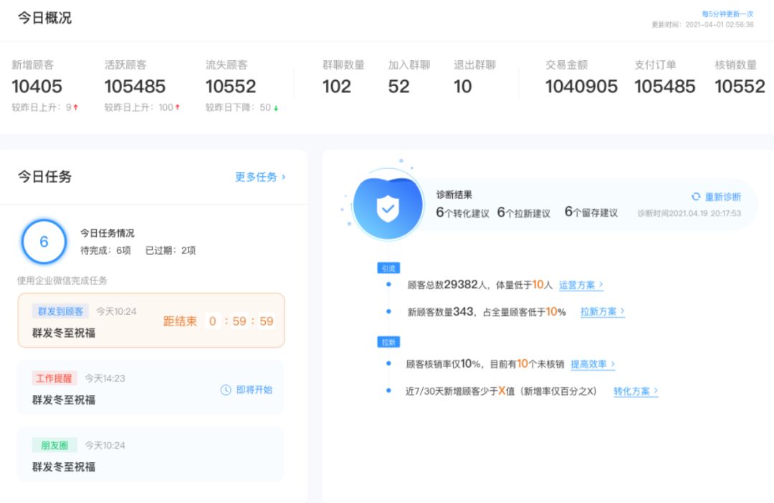Image resolution: width=774 pixels, height=503 pixels.
Task: Select the 工作提醒 task card
Action: [x=150, y=388]
